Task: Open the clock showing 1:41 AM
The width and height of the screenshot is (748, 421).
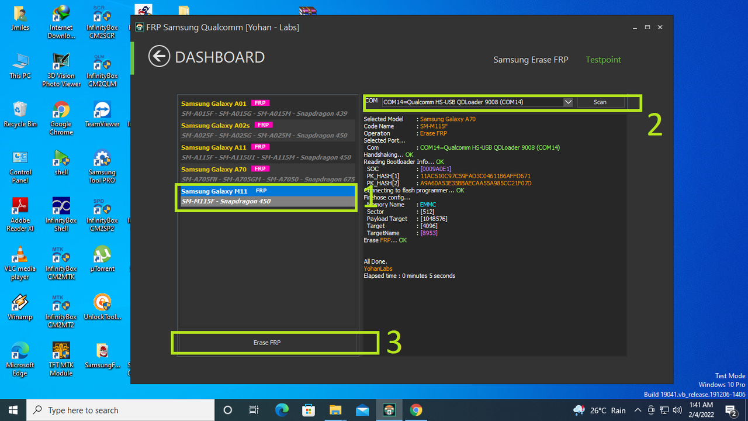Action: [x=701, y=410]
